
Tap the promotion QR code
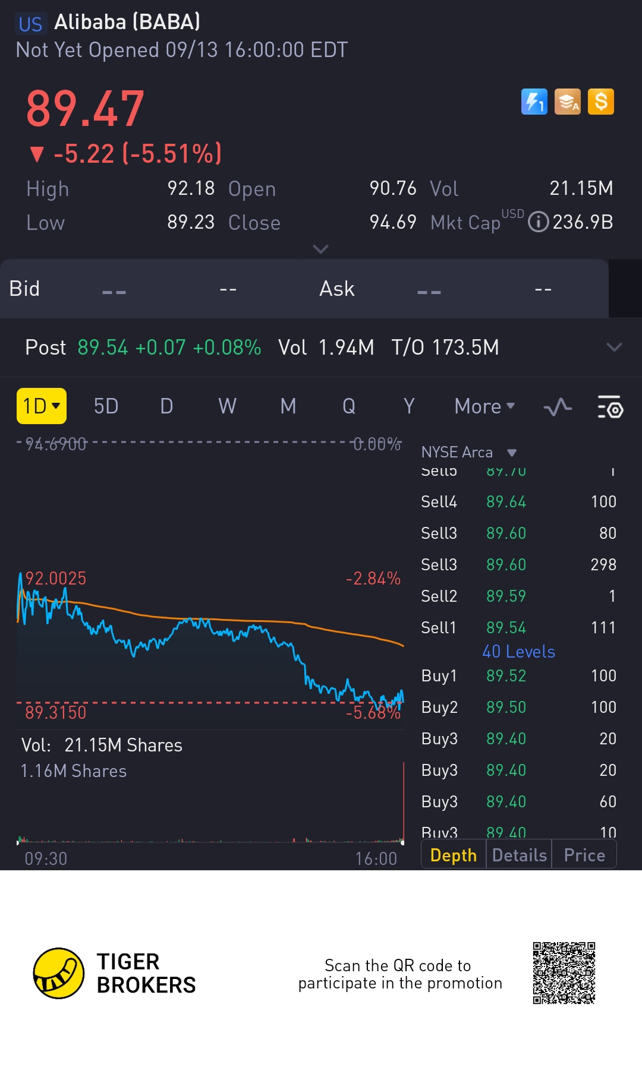click(564, 972)
